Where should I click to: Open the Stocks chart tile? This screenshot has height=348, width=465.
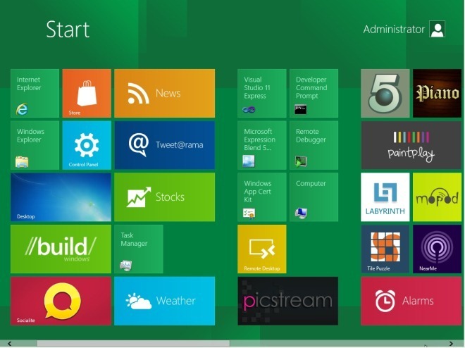[164, 197]
